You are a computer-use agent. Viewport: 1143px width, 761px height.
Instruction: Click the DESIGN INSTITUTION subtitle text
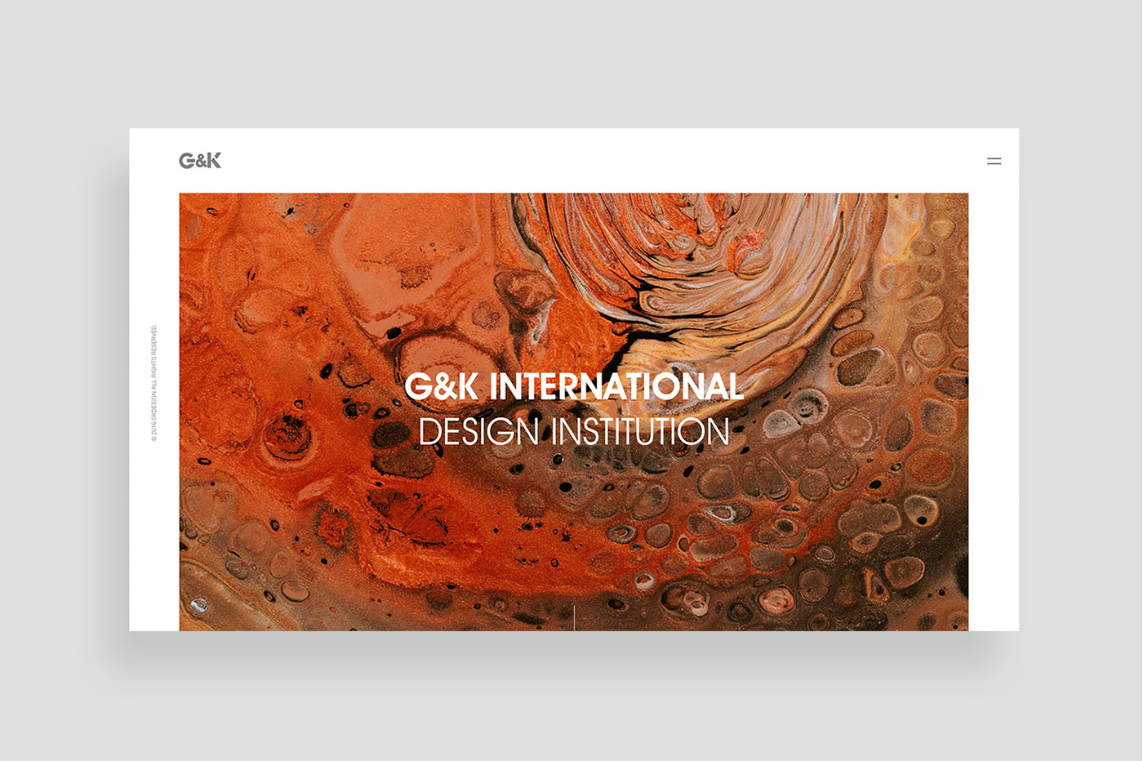(x=574, y=432)
